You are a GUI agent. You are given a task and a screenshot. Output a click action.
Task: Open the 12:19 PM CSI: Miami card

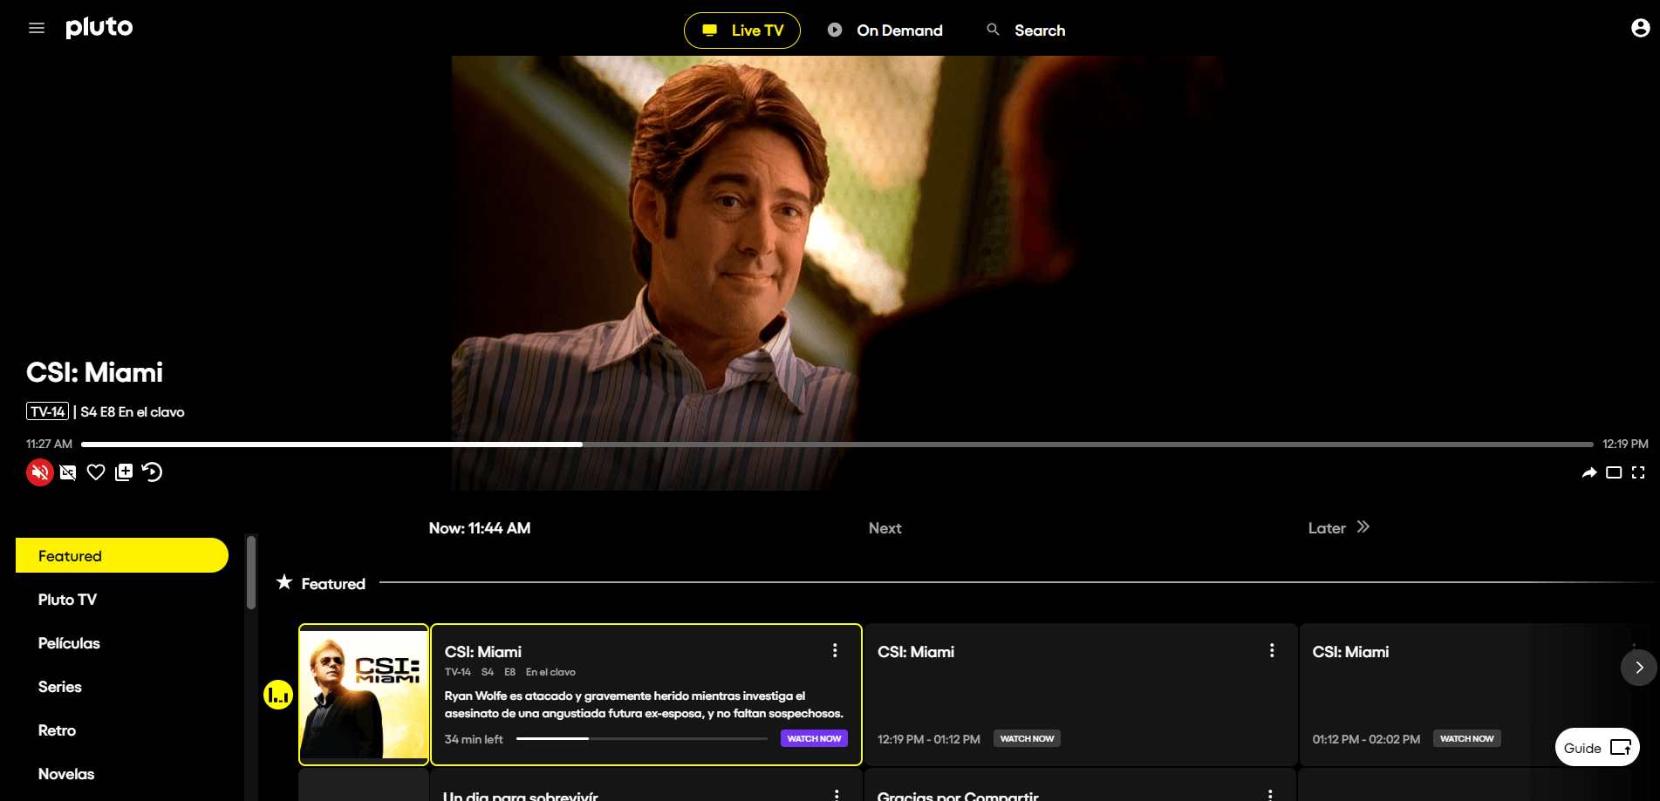[x=1081, y=695]
